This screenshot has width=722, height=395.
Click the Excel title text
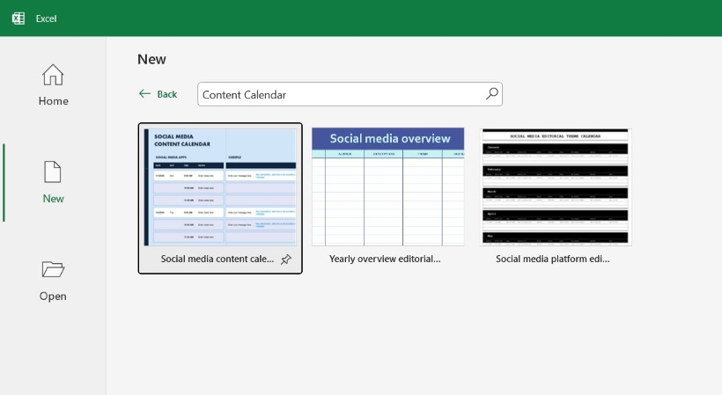click(x=46, y=18)
